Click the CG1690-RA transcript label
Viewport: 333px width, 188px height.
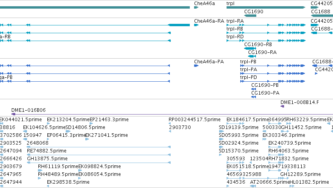pyautogui.click(x=262, y=52)
